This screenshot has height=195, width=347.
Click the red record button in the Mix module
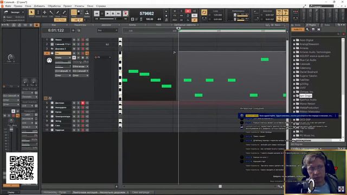[188, 11]
